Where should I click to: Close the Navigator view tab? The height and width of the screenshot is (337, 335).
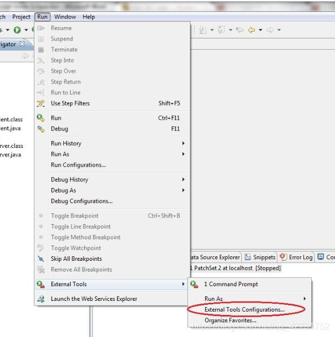(22, 44)
